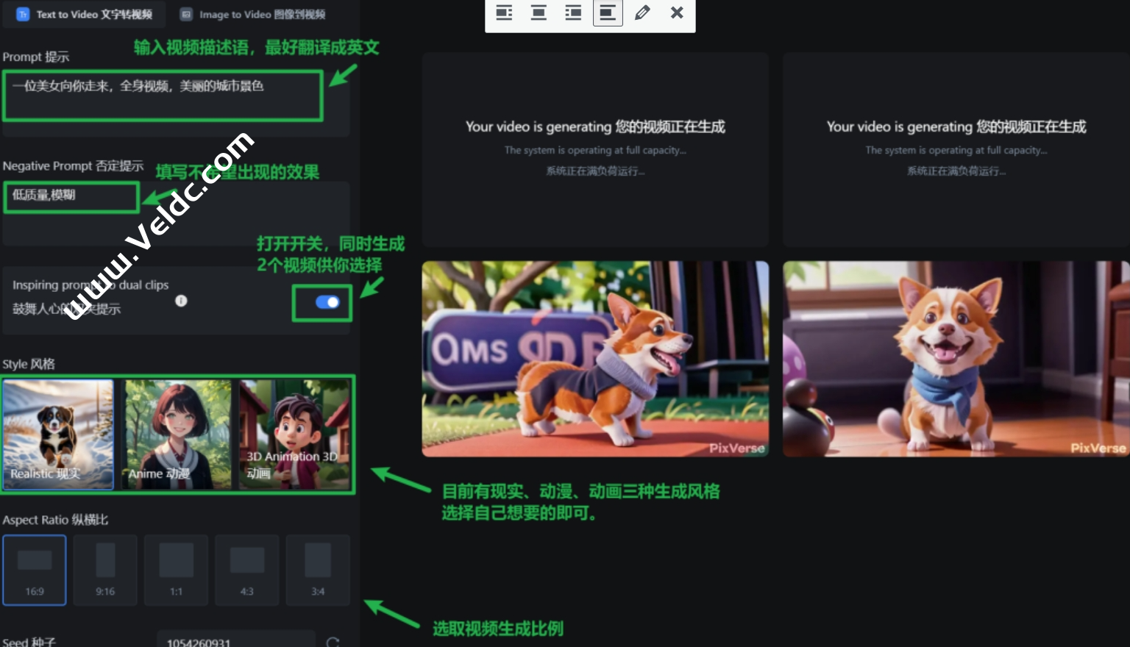Set aspect ratio to 1:1
The image size is (1130, 647).
click(176, 570)
